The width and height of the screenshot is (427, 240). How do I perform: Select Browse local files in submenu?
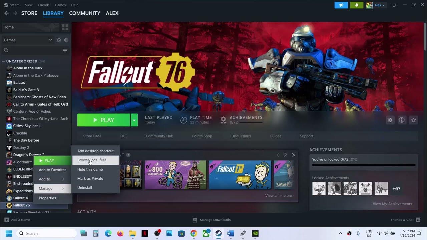click(95, 160)
